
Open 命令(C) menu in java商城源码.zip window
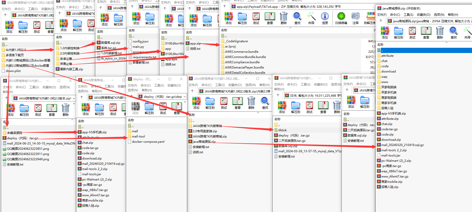tap(395, 15)
